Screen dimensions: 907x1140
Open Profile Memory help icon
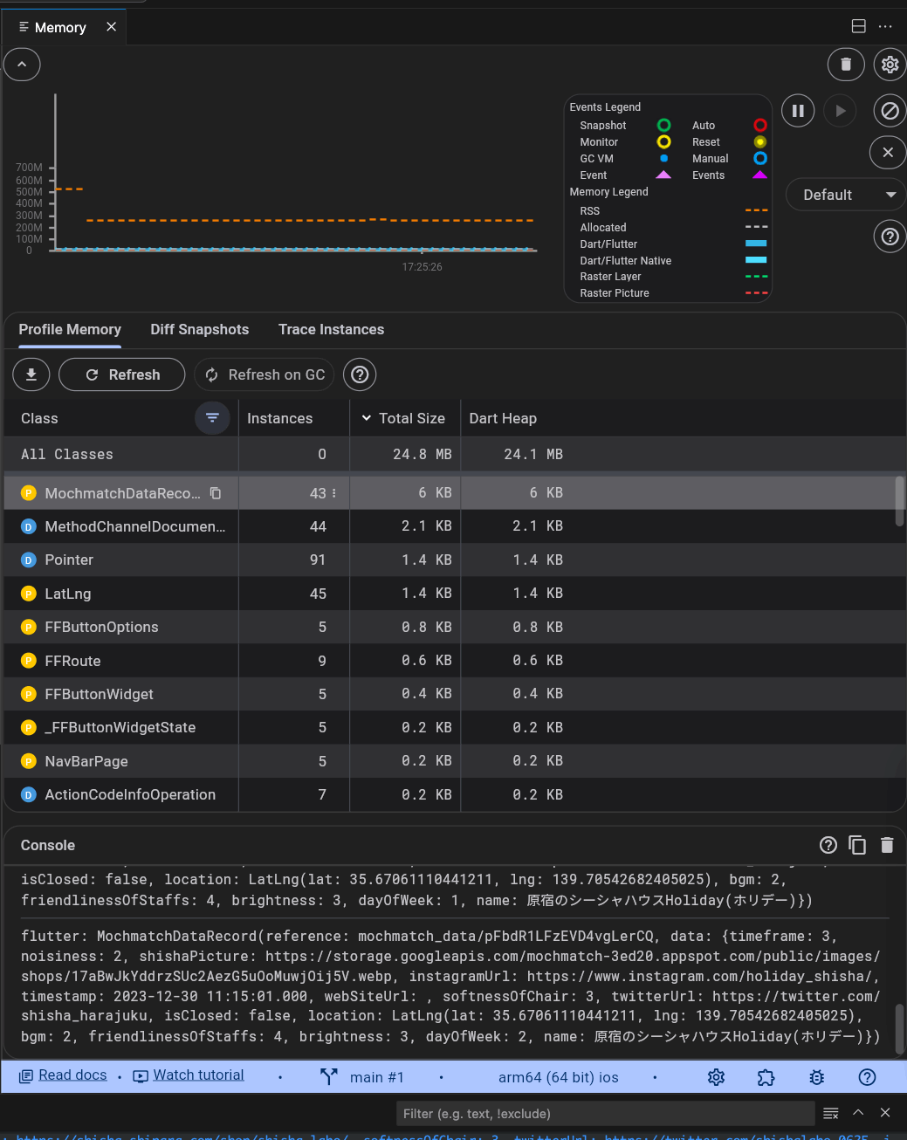point(360,374)
